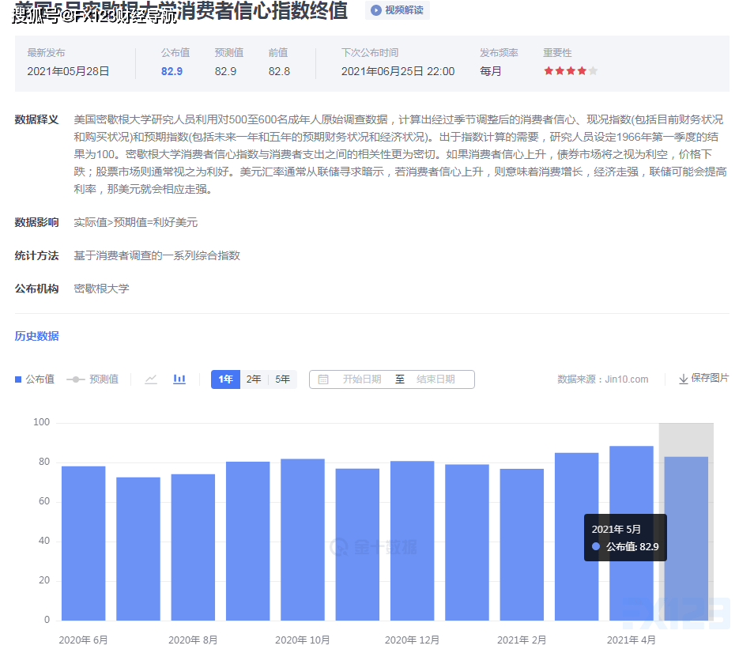Click the 保存图片 save image text

[710, 378]
